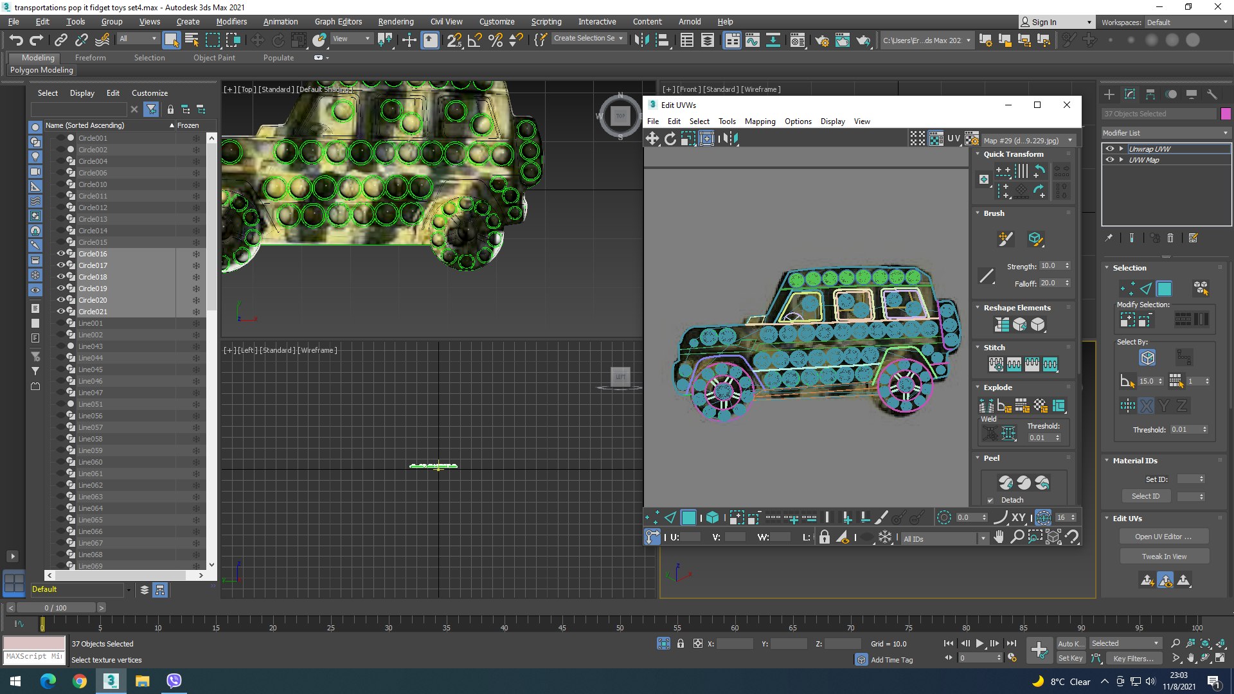Click the Material Editor icon
This screenshot has width=1234, height=694.
coord(797,40)
